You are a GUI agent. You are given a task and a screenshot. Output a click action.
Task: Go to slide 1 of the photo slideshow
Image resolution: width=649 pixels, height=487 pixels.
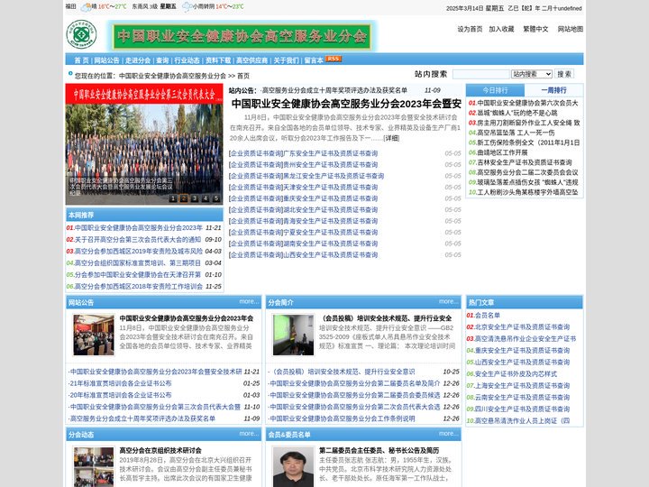click(173, 198)
